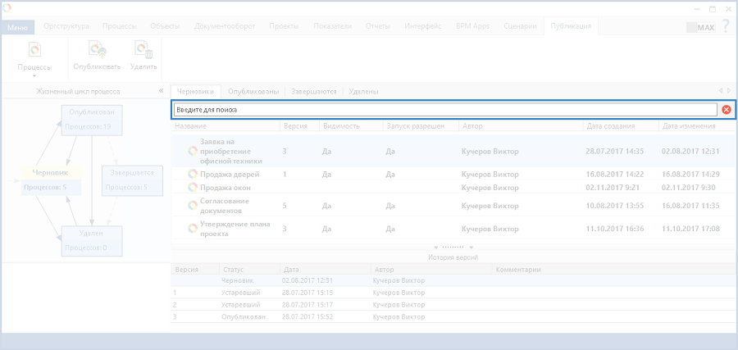The height and width of the screenshot is (350, 738).
Task: Open the Завершаются tab
Action: [x=314, y=92]
